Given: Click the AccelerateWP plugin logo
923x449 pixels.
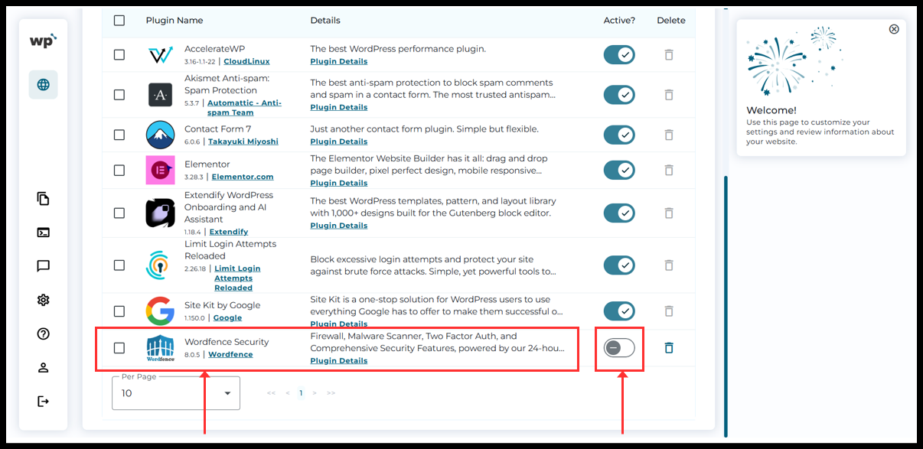Looking at the screenshot, I should [x=160, y=55].
